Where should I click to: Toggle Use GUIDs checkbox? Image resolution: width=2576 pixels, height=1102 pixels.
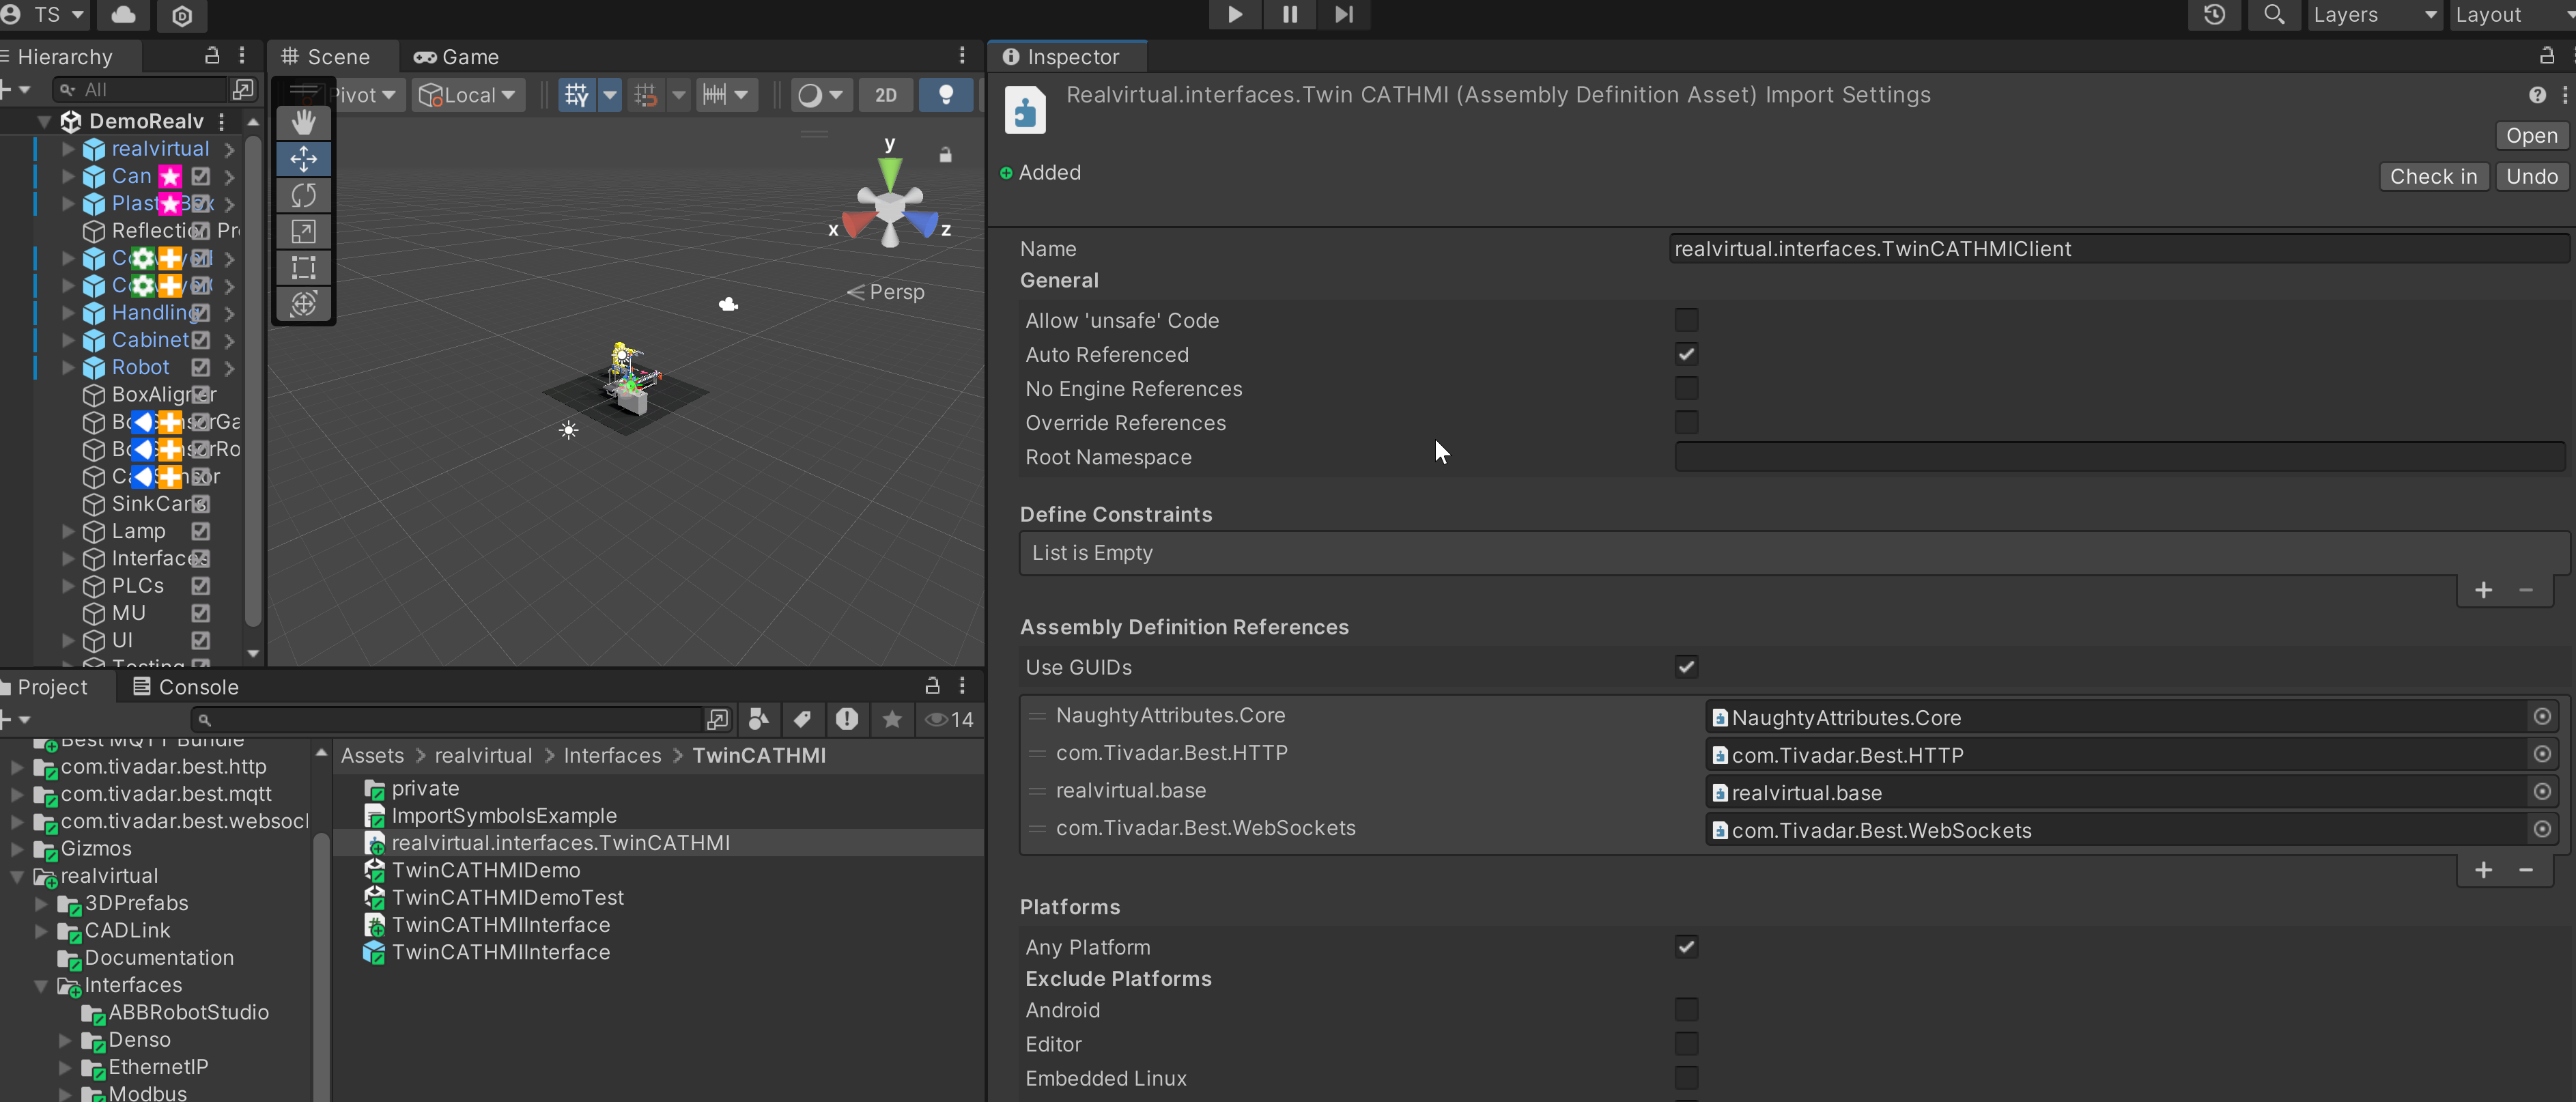[1686, 667]
